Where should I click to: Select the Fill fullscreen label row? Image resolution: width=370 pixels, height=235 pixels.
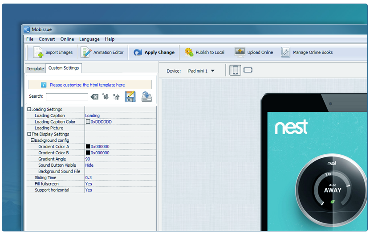point(47,184)
